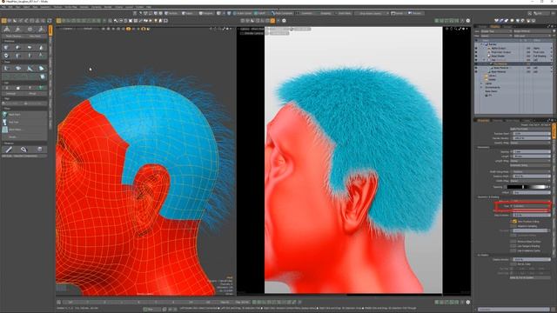Switch to Polygons selection mode
The image size is (557, 313).
[x=205, y=13]
